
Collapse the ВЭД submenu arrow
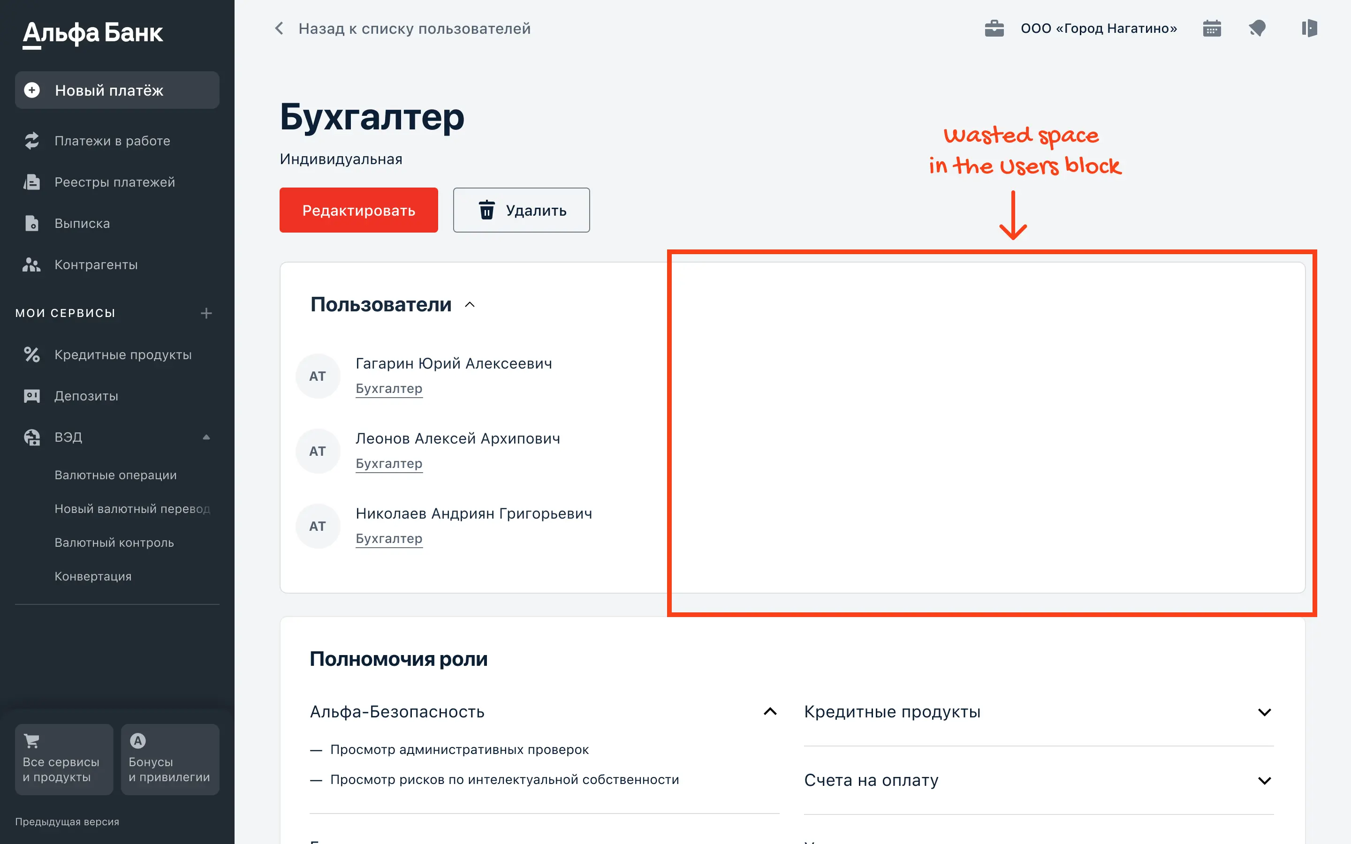coord(206,437)
